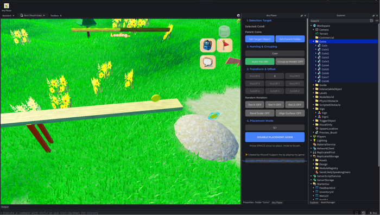
Task: Select the ReplicatedFirst icon
Action: tap(314, 152)
